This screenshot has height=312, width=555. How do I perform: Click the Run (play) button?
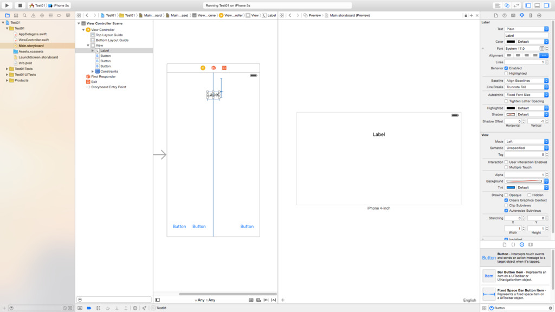pos(7,5)
